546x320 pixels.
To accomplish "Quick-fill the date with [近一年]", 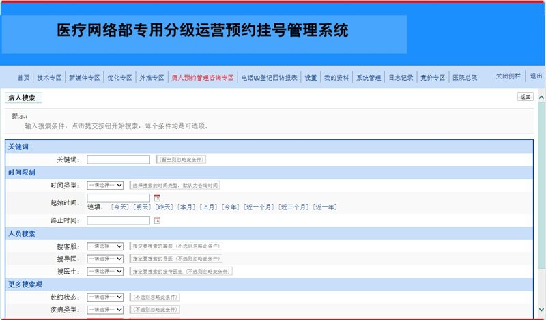I will [x=325, y=207].
